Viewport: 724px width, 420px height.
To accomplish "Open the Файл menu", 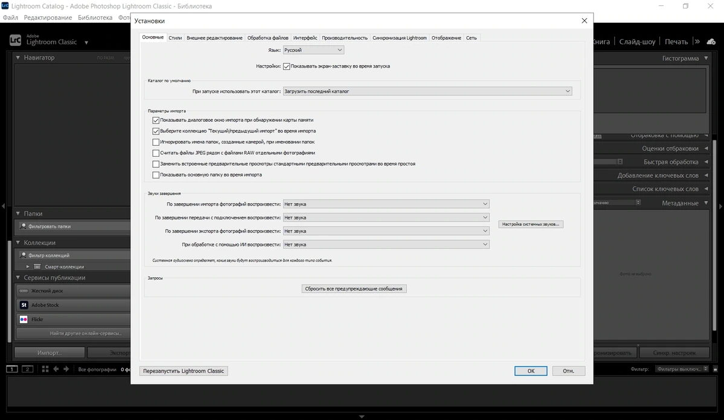I will [10, 17].
